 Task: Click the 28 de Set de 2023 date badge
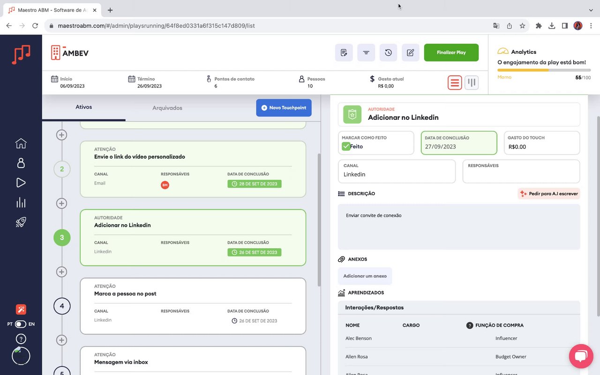[255, 184]
